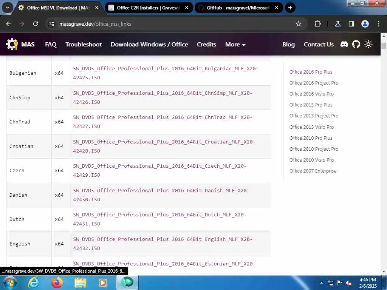Download the Croatian Office 2016 ISO link
Image resolution: width=387 pixels, height=290 pixels.
click(164, 146)
